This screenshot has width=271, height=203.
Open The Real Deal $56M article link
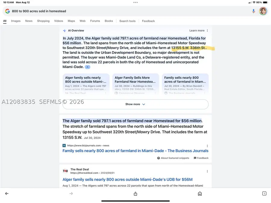tap(128, 180)
